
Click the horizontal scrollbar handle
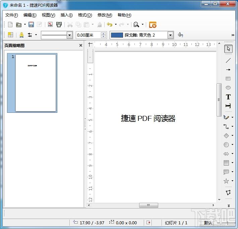click(x=148, y=205)
